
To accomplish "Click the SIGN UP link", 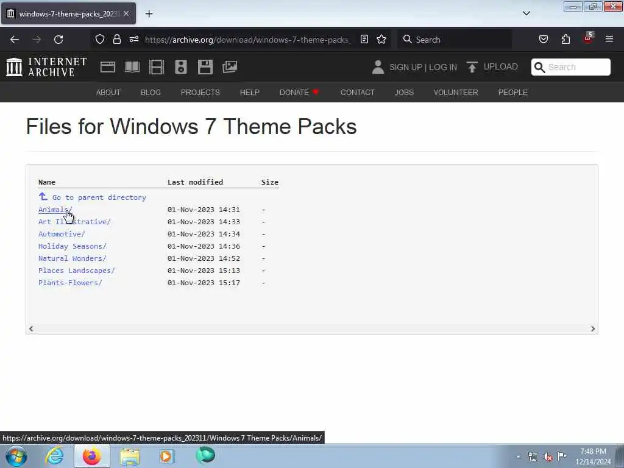I will [x=405, y=67].
